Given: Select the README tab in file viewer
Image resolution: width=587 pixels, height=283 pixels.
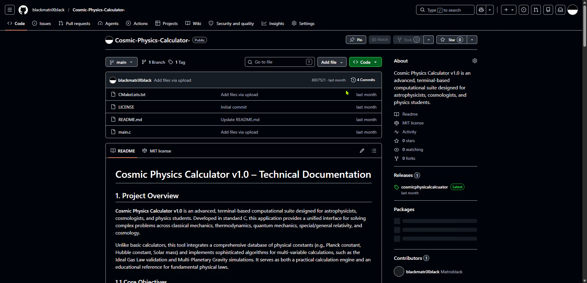Looking at the screenshot, I should 123,151.
